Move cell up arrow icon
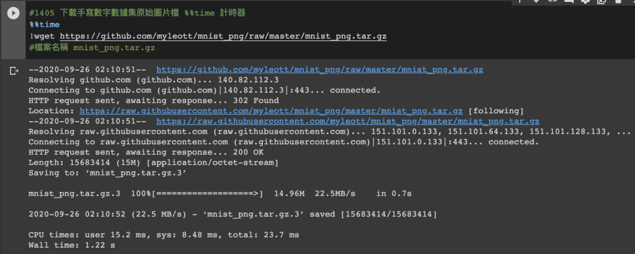The image size is (635, 254). click(520, 1)
